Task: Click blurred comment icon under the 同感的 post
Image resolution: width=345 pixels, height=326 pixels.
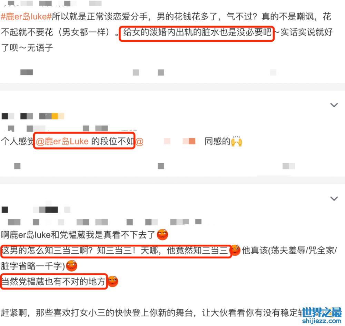Action: (x=161, y=166)
